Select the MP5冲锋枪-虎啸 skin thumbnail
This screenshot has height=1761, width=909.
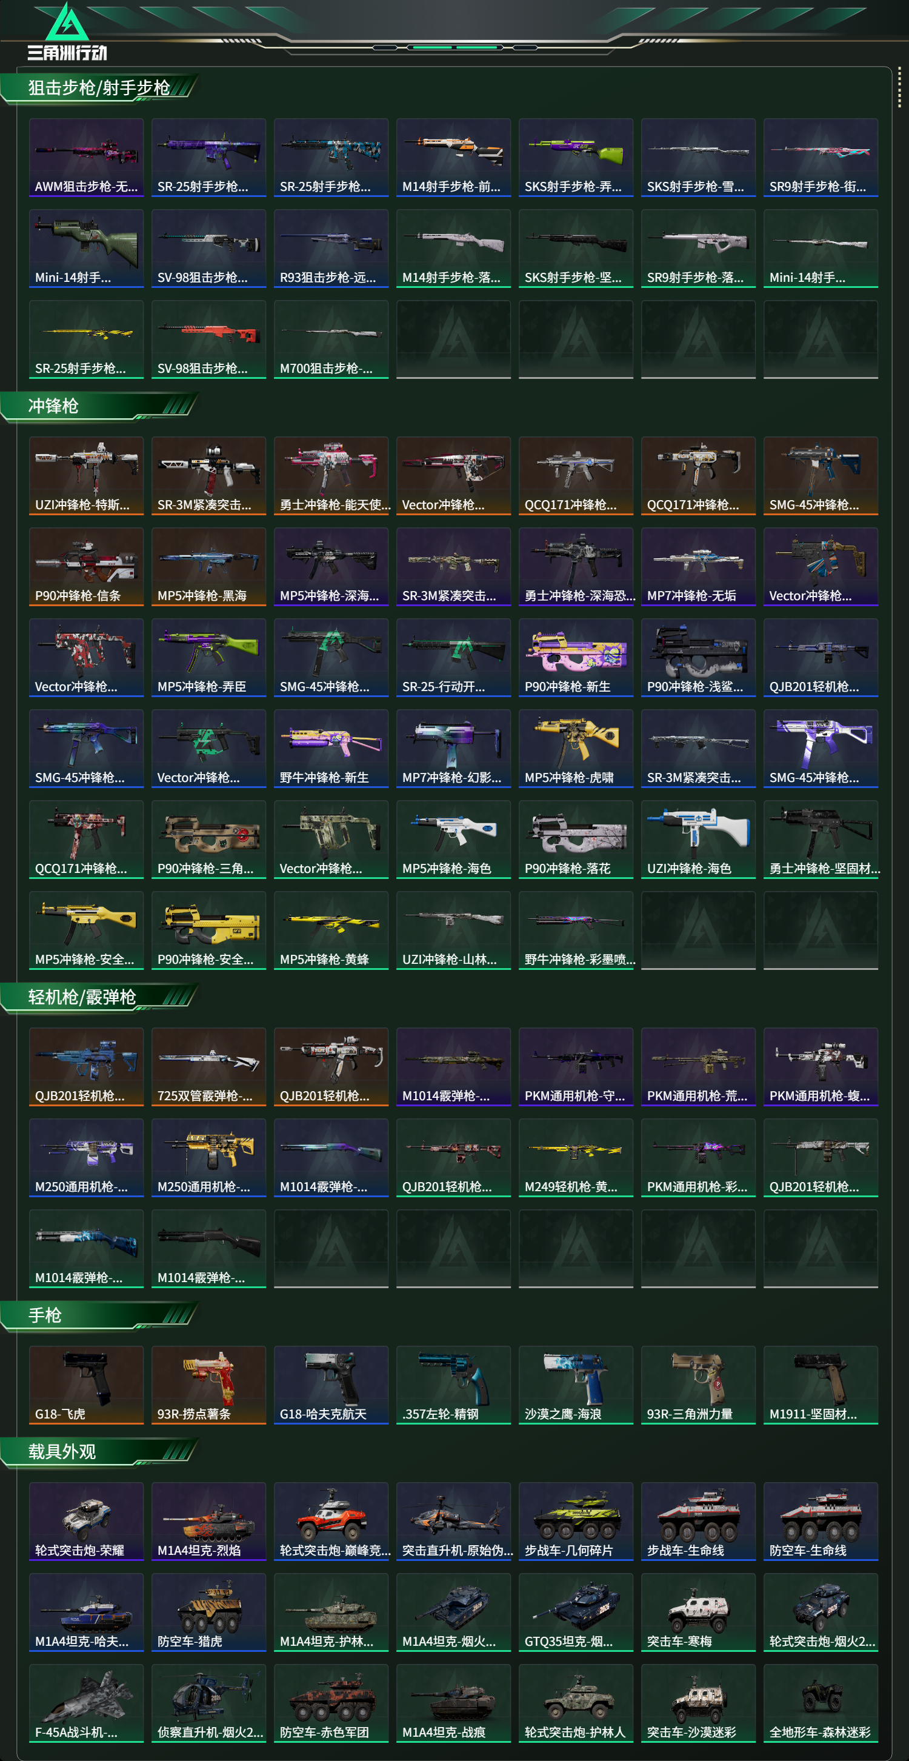(x=576, y=749)
